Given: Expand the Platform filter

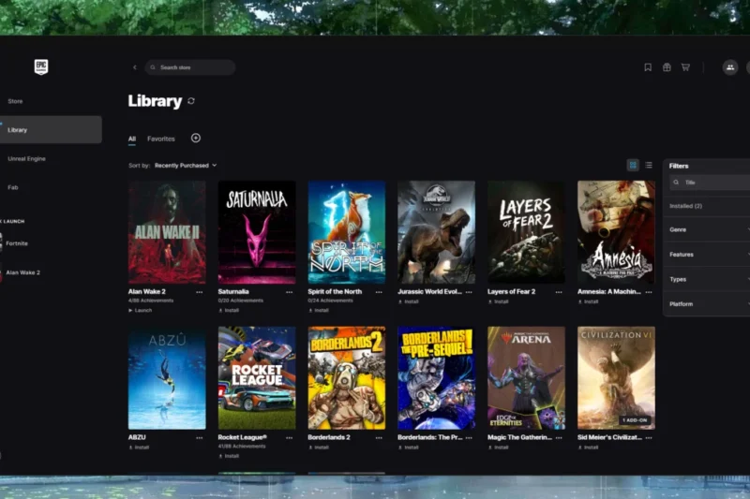Looking at the screenshot, I should [709, 304].
